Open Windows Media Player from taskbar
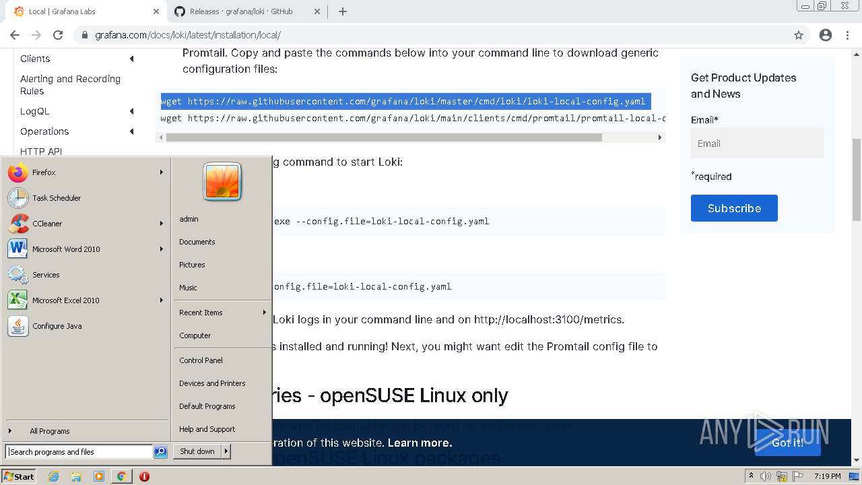Image resolution: width=862 pixels, height=485 pixels. coord(99,476)
